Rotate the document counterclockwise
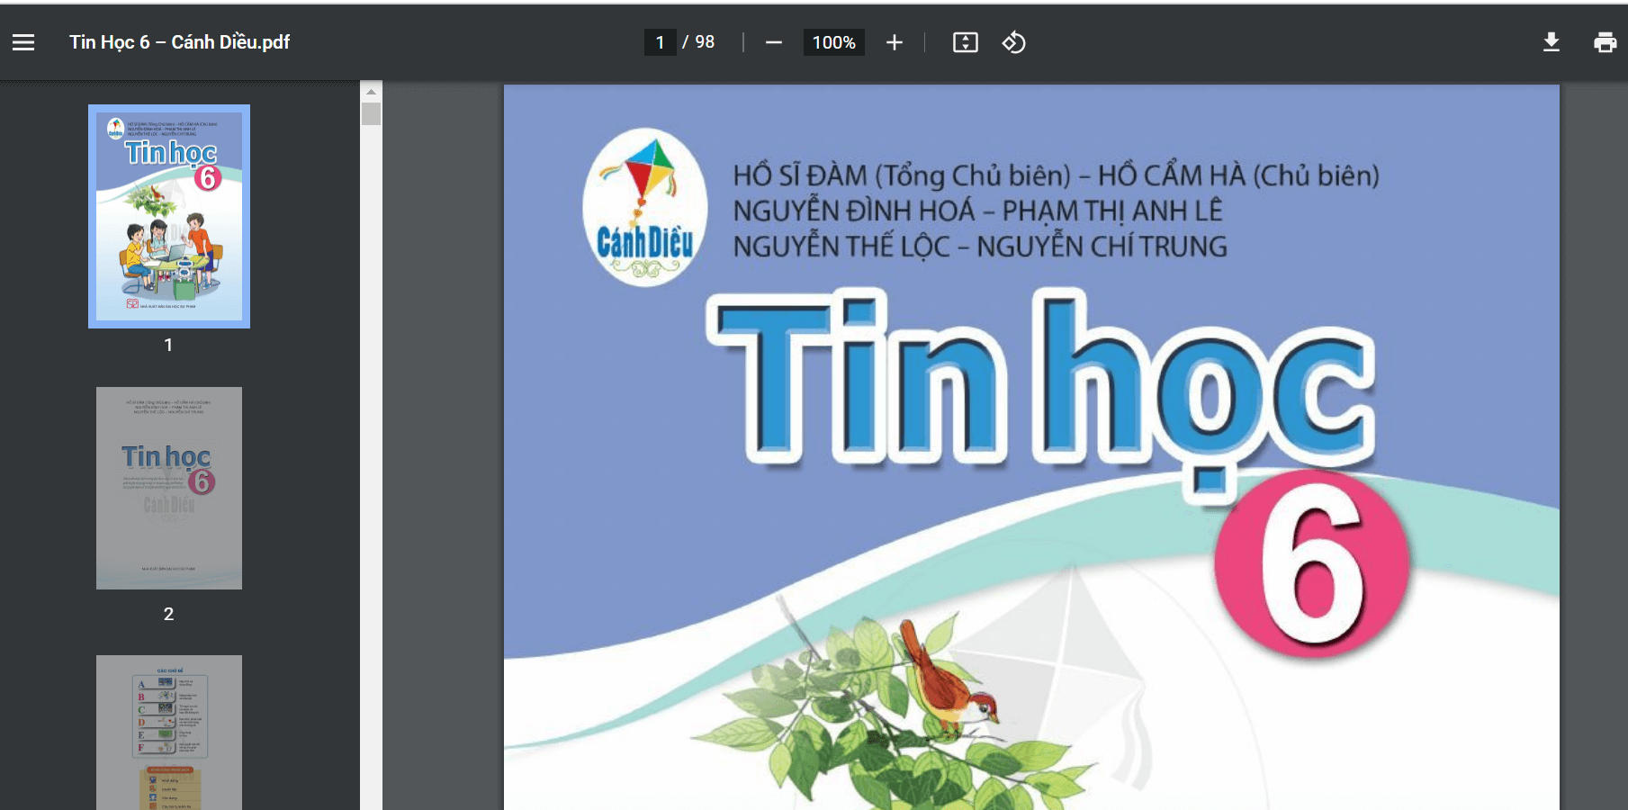 [1014, 42]
